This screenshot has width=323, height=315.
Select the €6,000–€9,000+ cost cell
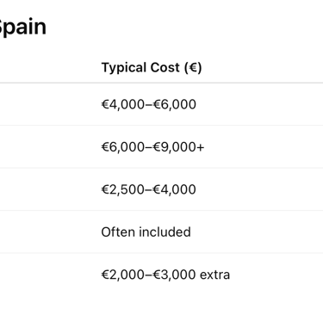pos(152,147)
